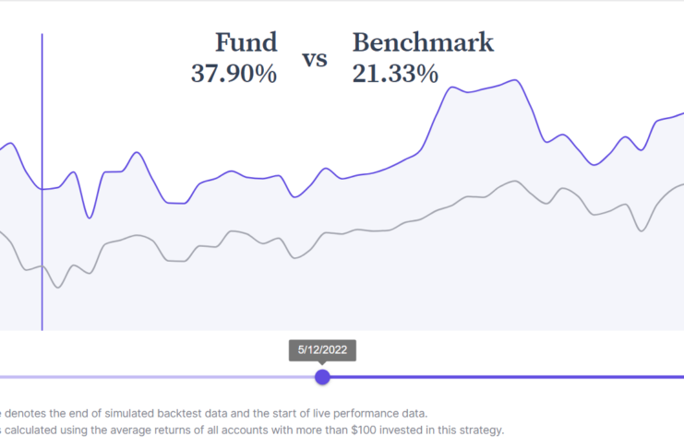684x448 pixels.
Task: Click the 37.90% fund return value
Action: 234,74
